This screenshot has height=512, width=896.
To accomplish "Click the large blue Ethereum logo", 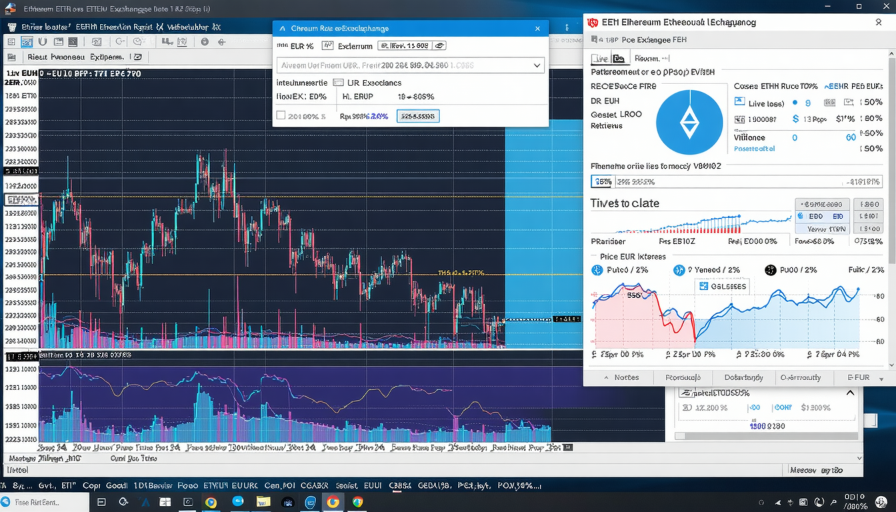I will click(x=689, y=123).
